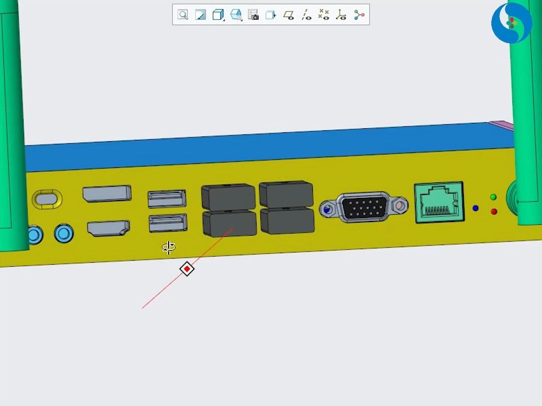The image size is (542, 406).
Task: Click the green LED indicator dot
Action: 493,197
